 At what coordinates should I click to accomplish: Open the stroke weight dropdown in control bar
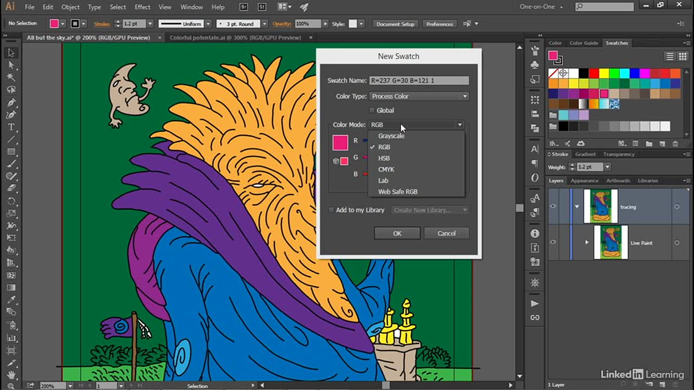150,24
